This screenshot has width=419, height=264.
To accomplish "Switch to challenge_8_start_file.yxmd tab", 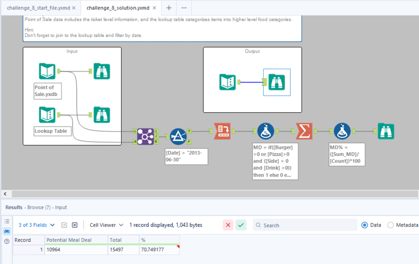I will point(38,8).
